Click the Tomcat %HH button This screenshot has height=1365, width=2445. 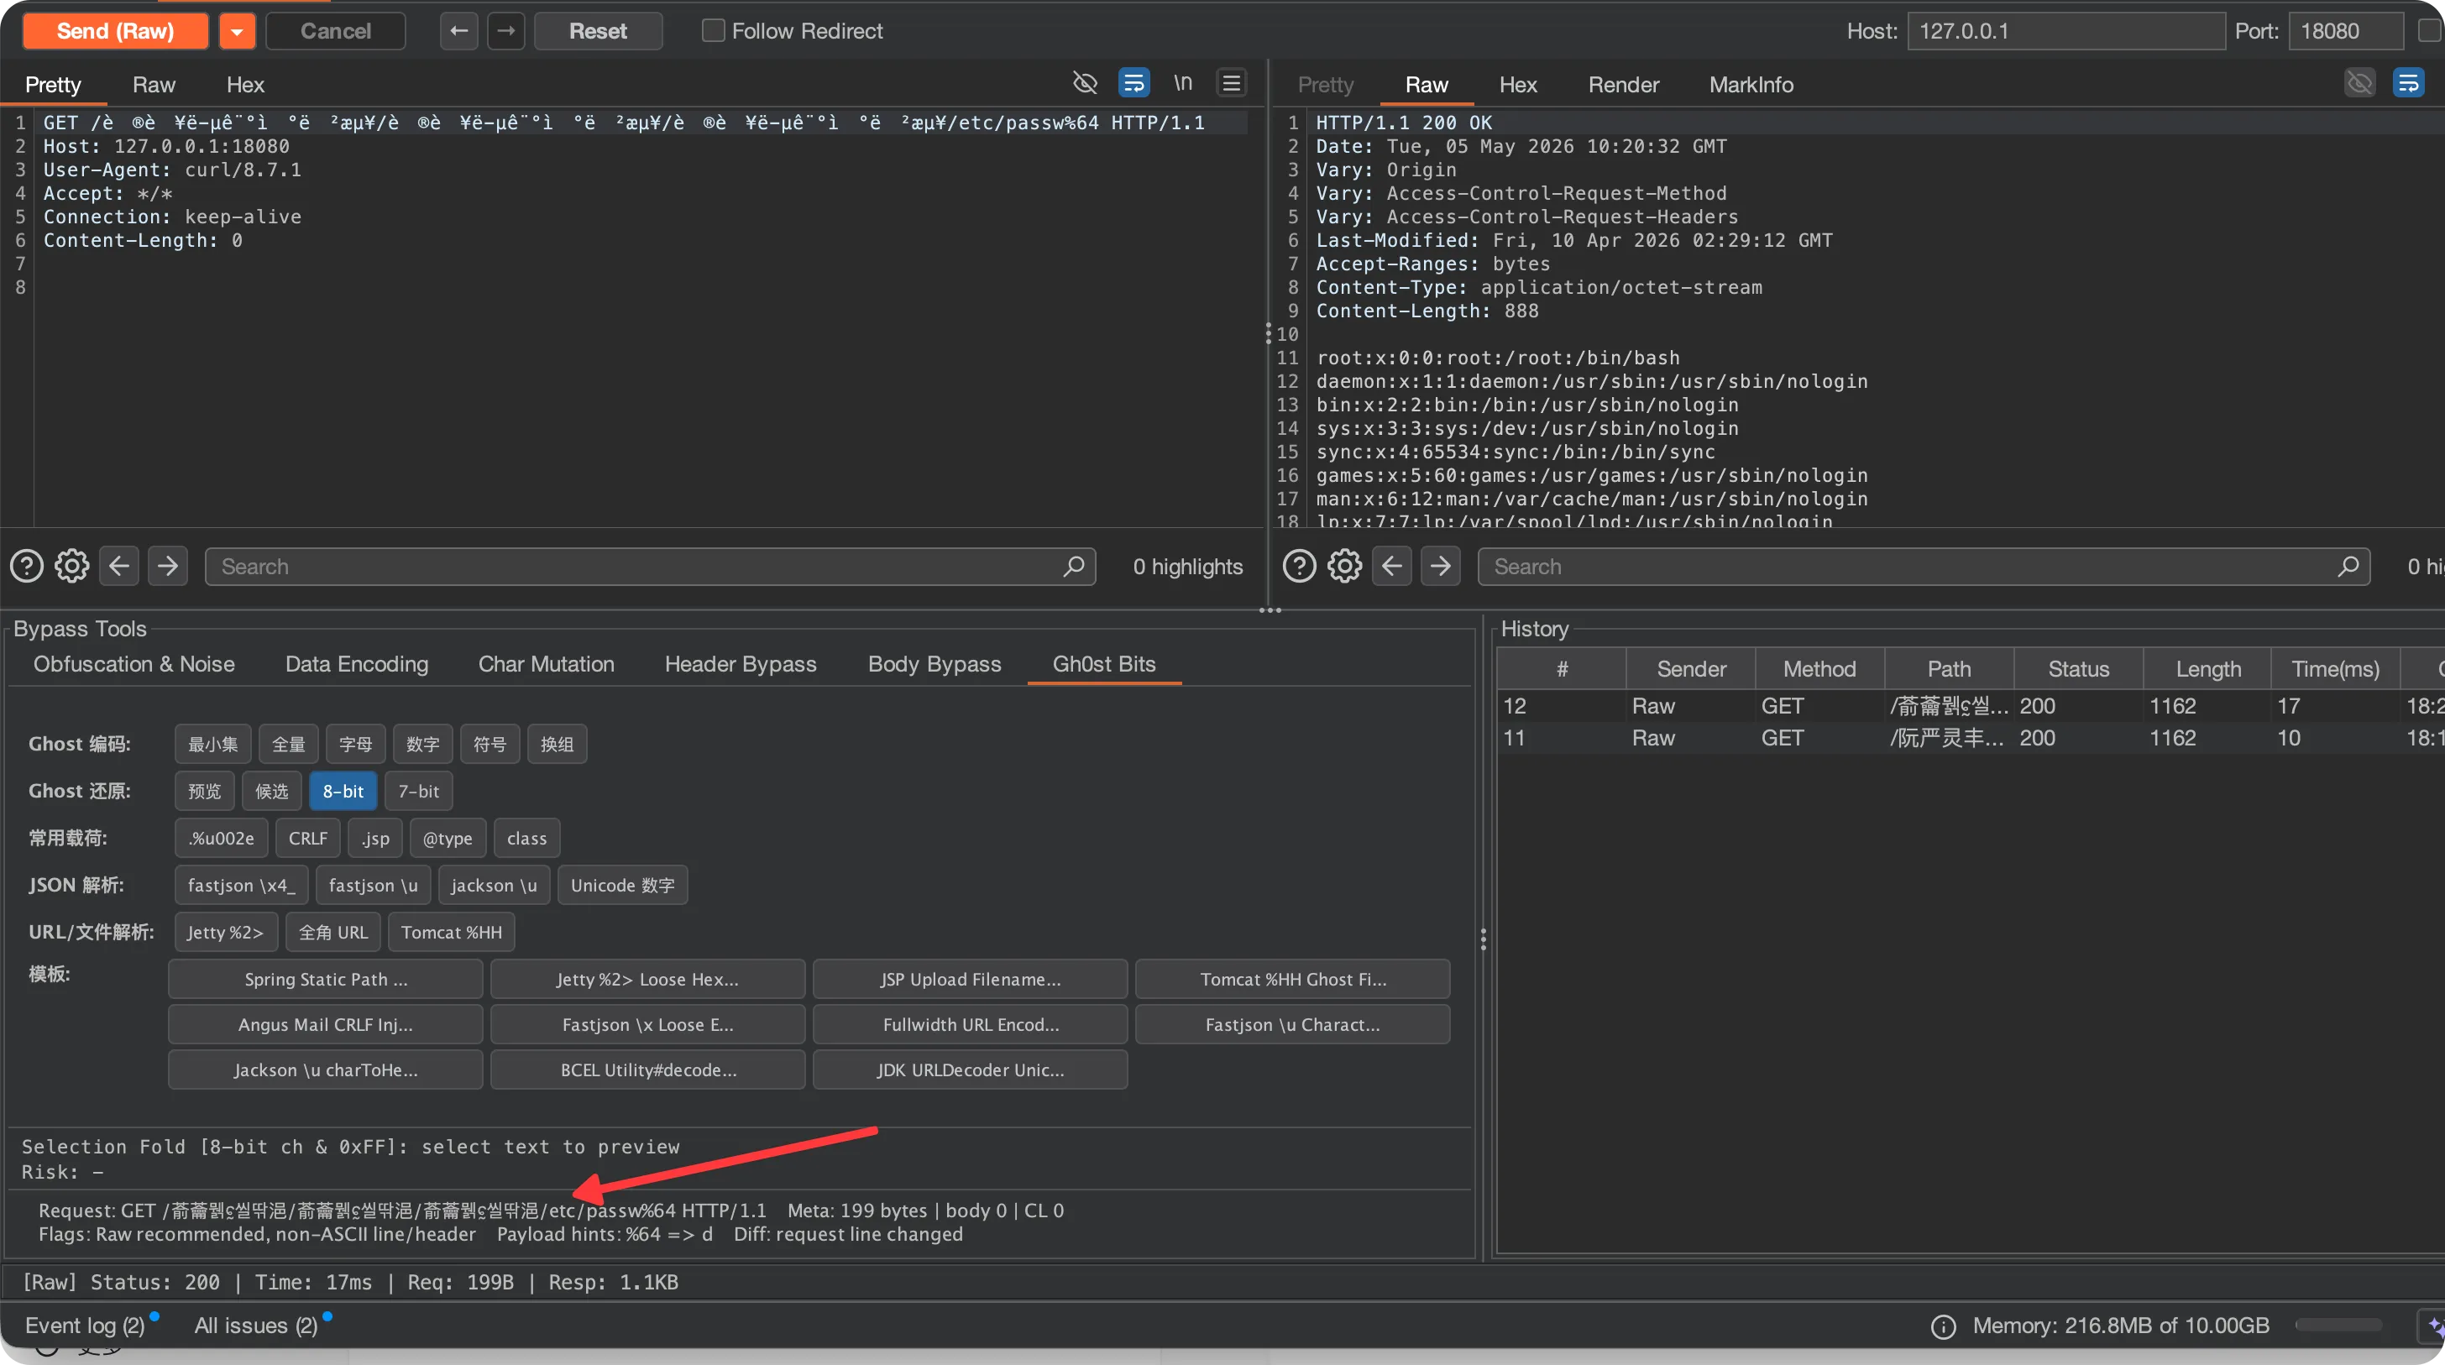pos(452,931)
